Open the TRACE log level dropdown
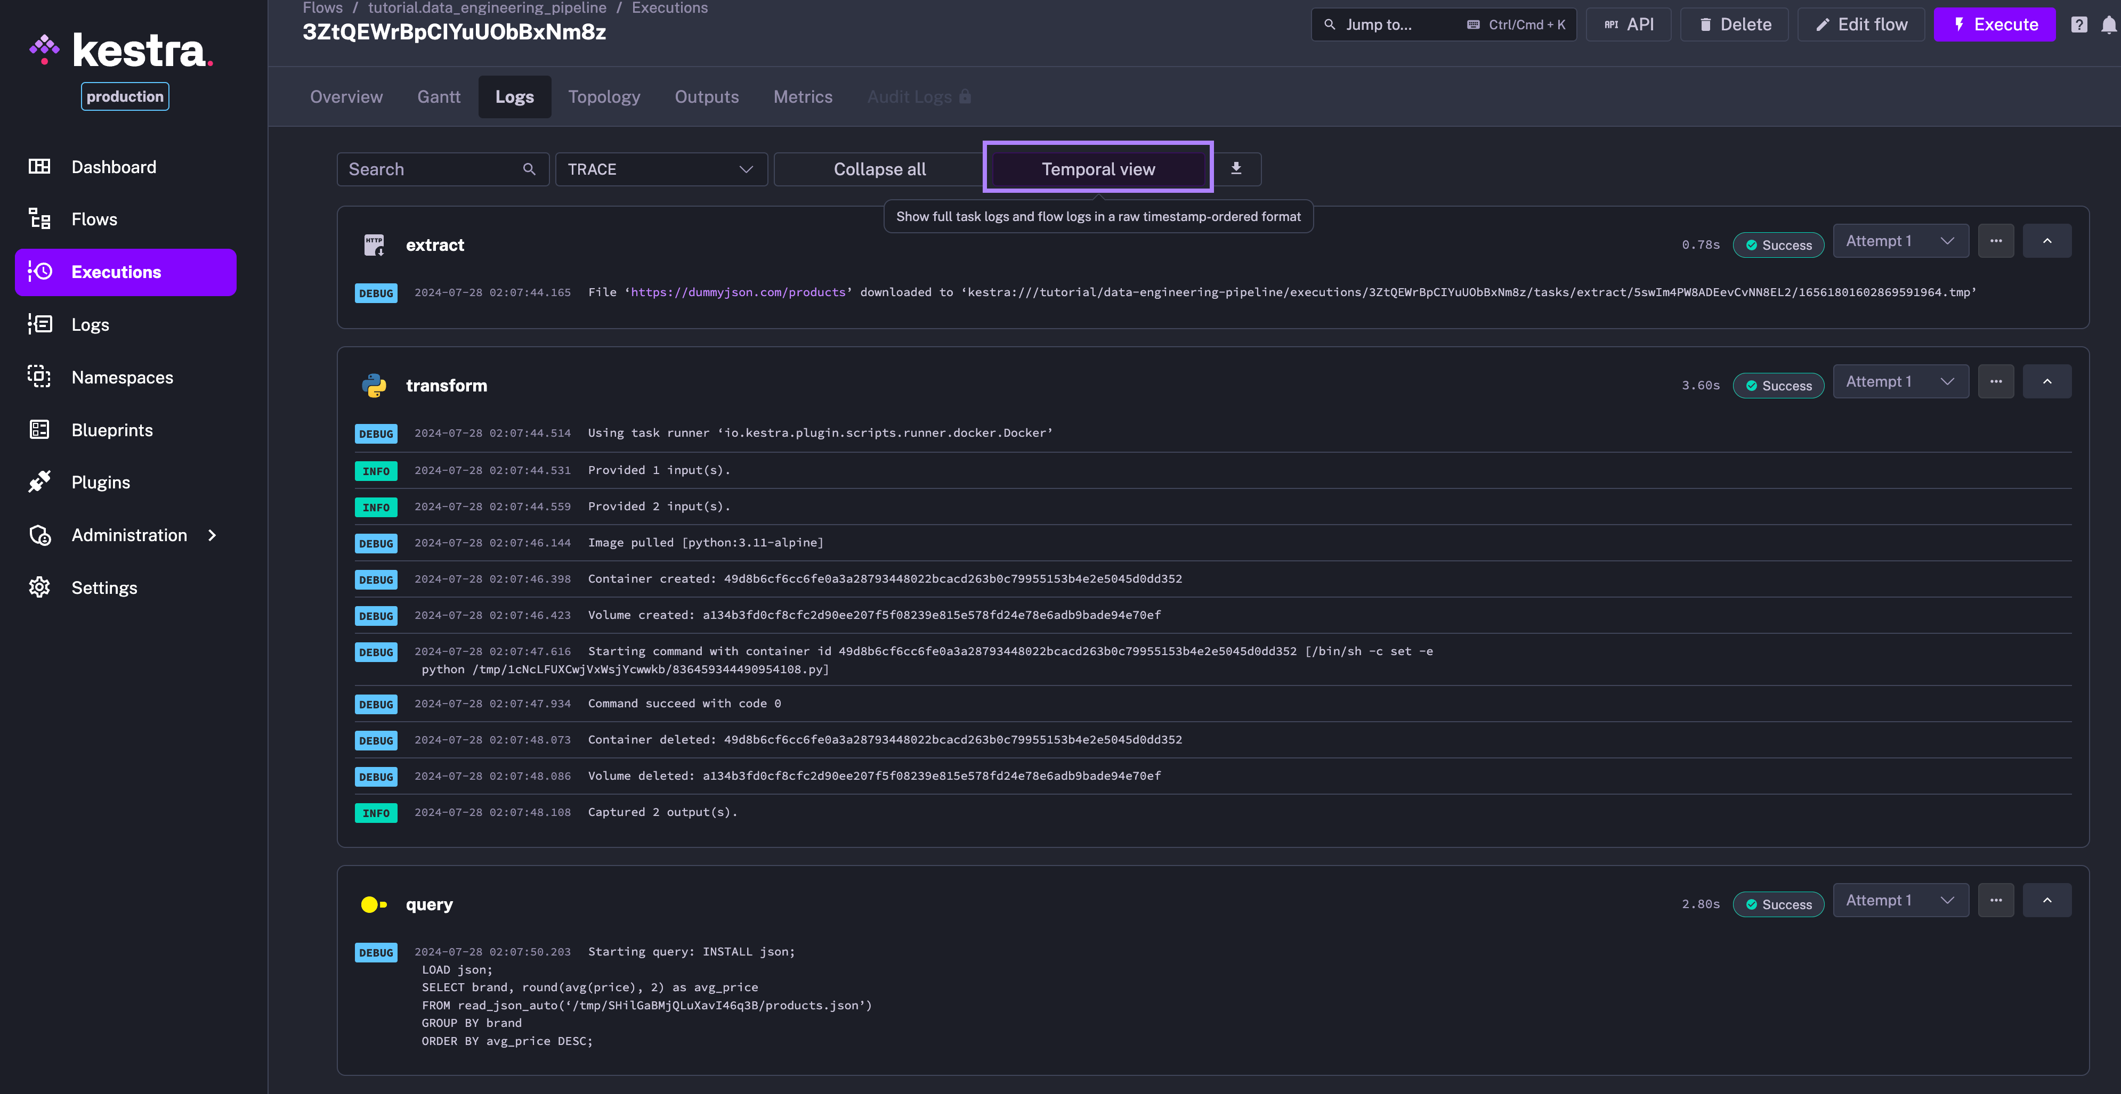The image size is (2121, 1094). (x=661, y=169)
